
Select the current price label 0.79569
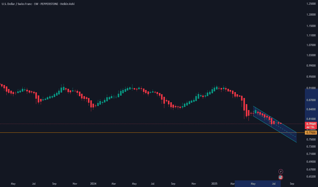click(x=311, y=124)
